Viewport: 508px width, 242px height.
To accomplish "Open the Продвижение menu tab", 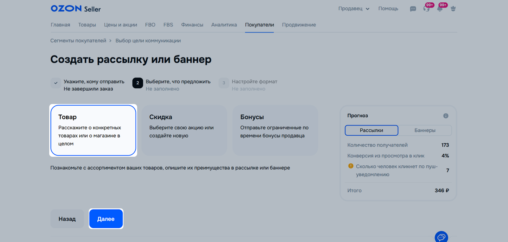I will [x=299, y=25].
